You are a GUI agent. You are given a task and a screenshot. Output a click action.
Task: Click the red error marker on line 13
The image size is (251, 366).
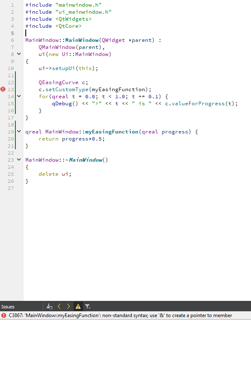3,89
